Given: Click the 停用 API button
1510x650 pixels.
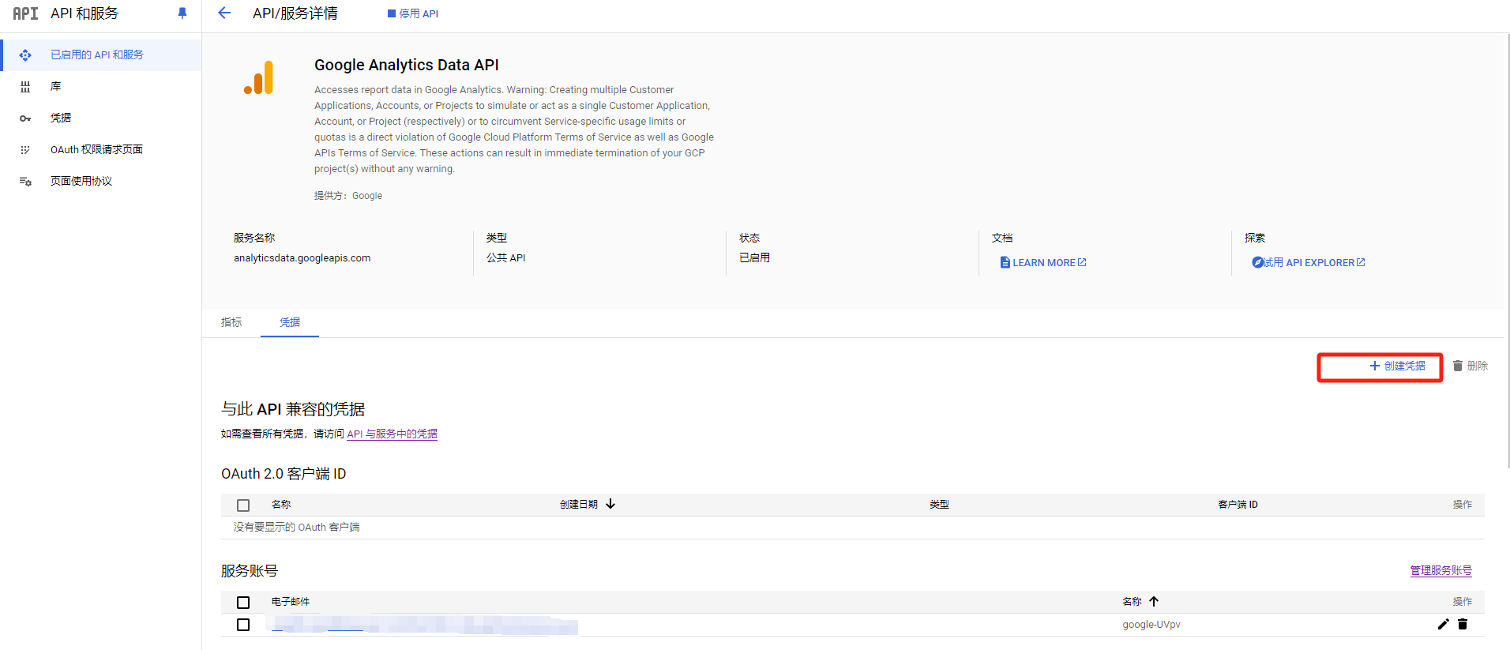Looking at the screenshot, I should click(x=413, y=13).
